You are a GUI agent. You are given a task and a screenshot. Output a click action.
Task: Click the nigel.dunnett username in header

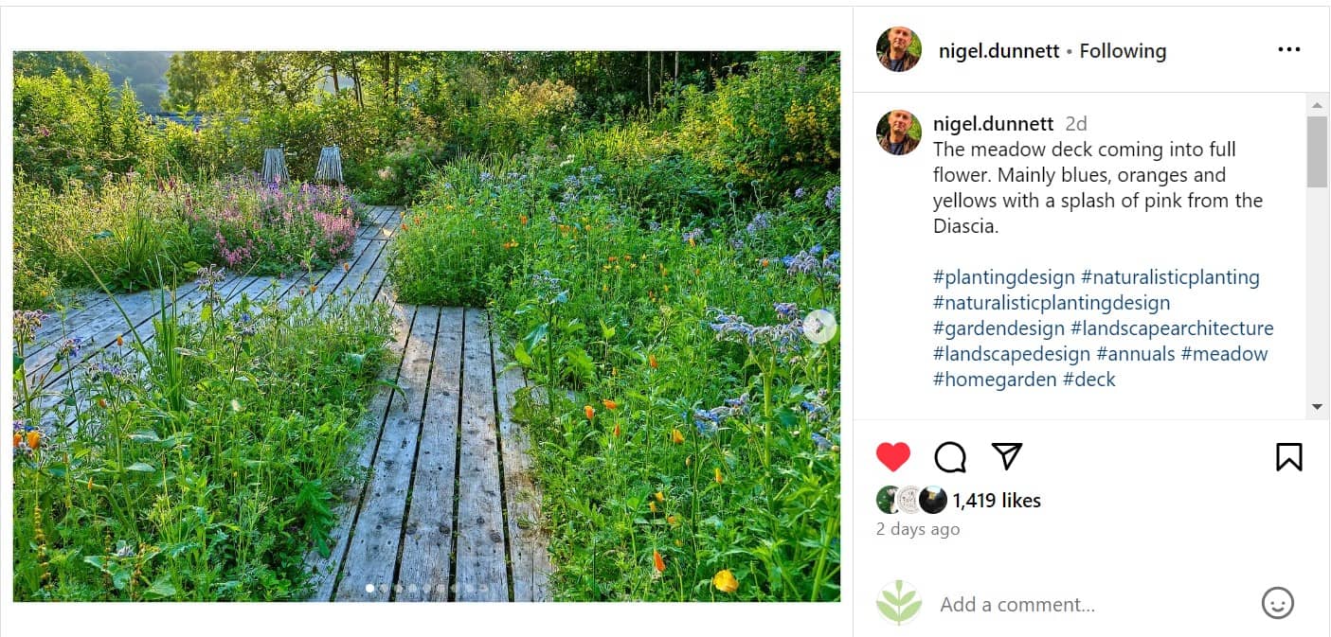[x=998, y=51]
